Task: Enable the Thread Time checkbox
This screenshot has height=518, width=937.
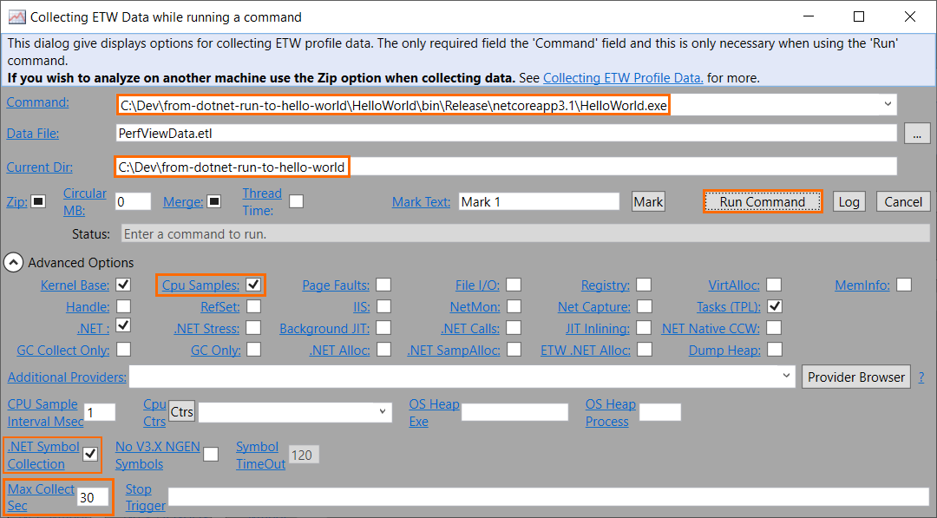Action: point(297,201)
